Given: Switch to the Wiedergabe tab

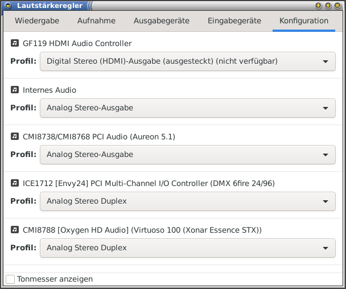Looking at the screenshot, I should tap(37, 21).
